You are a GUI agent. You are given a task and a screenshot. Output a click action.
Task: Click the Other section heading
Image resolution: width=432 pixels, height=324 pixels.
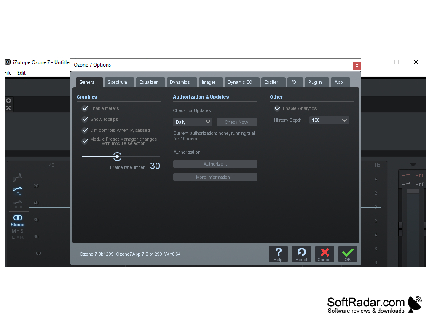coord(276,97)
